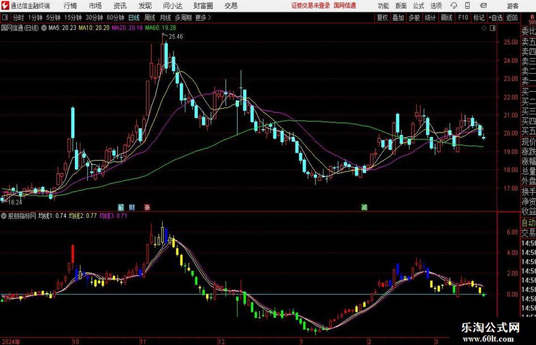Image resolution: width=536 pixels, height=345 pixels.
Task: Switch to 分时 chart period
Action: point(19,18)
